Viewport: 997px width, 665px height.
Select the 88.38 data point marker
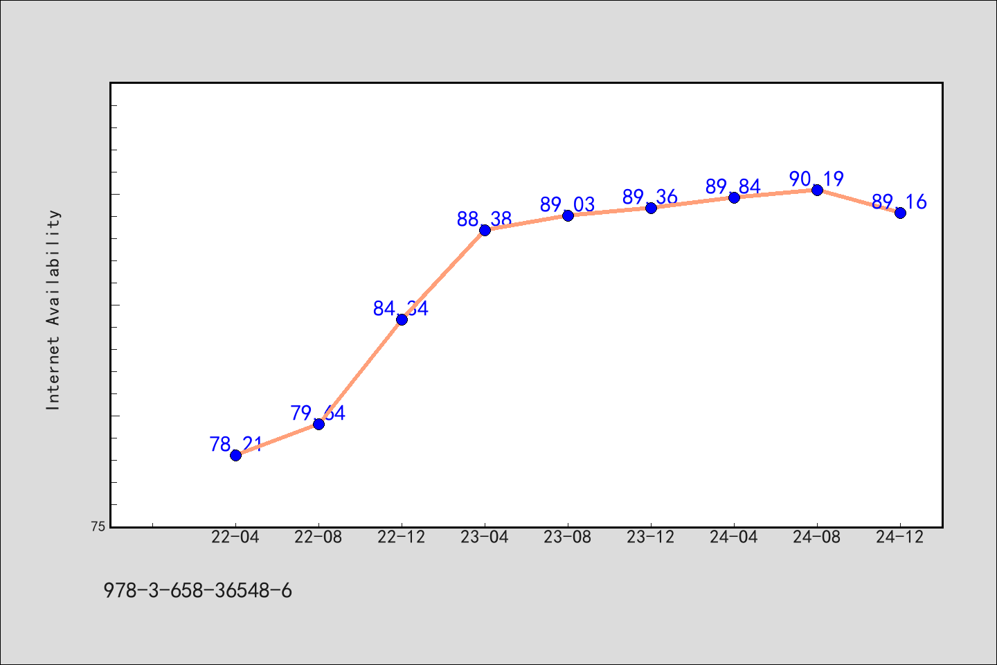click(x=485, y=230)
